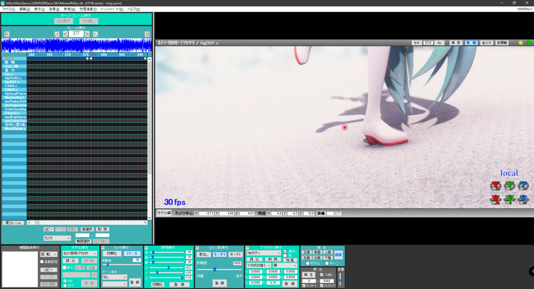Click the local coordinate label in viewport
This screenshot has height=289, width=534.
[509, 173]
